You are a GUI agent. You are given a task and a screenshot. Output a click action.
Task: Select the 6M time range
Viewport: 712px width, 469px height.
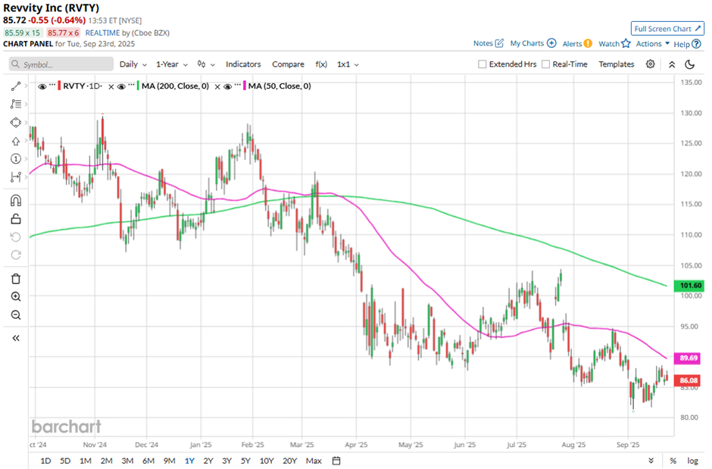point(148,461)
